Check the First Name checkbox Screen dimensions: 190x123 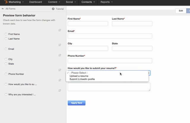[x=6, y=34]
